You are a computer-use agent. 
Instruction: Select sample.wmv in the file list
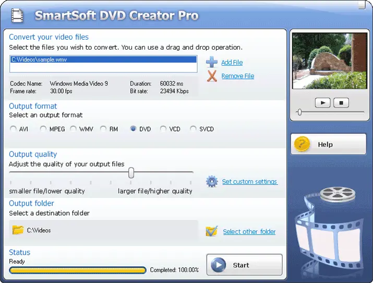pos(103,60)
